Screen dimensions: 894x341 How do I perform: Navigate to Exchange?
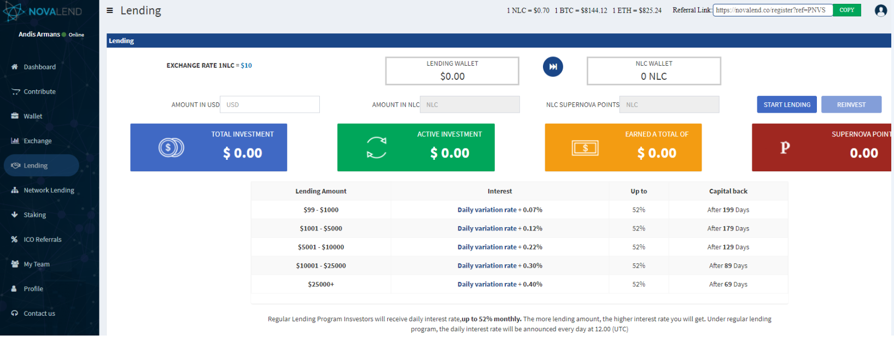[38, 141]
